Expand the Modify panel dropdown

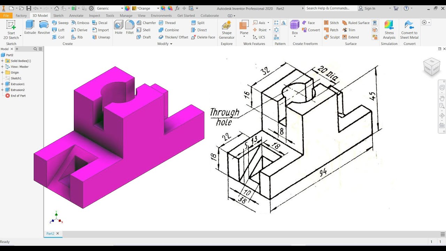coord(165,44)
